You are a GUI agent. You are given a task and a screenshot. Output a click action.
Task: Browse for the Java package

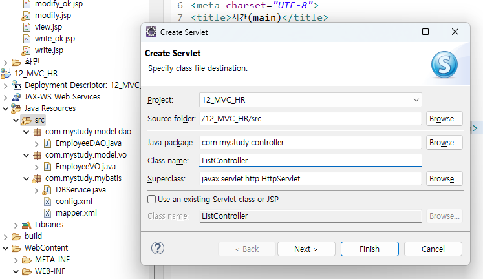pyautogui.click(x=444, y=143)
